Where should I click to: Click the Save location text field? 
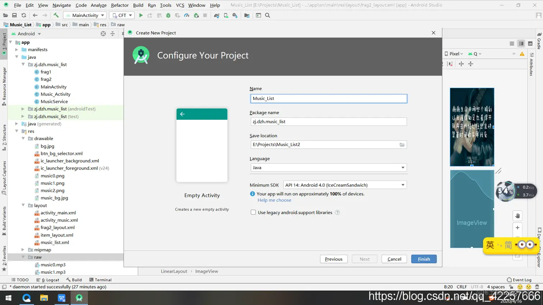(x=324, y=144)
